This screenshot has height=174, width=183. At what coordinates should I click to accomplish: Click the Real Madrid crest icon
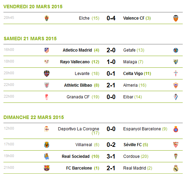(x=176, y=168)
